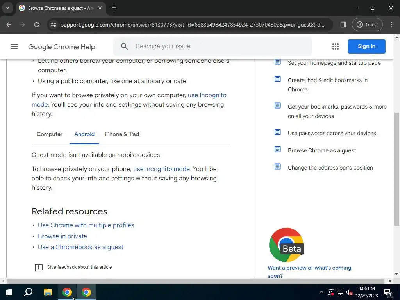
Task: Click the horizontal scrollbar thumb
Action: click(195, 281)
